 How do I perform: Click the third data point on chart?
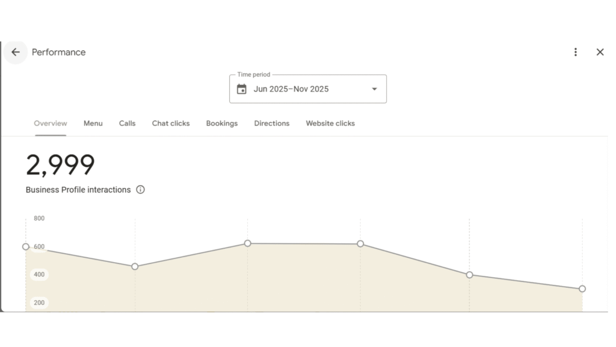coord(248,243)
